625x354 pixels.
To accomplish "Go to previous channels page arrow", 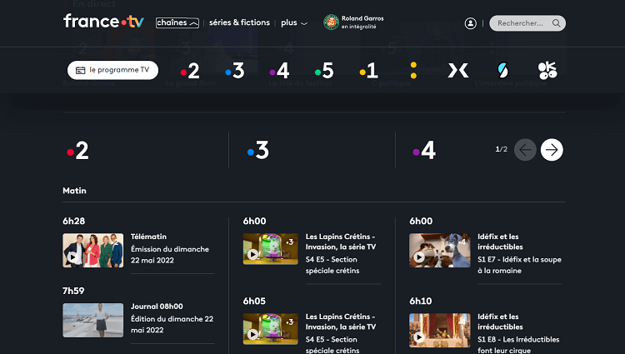I will click(525, 150).
